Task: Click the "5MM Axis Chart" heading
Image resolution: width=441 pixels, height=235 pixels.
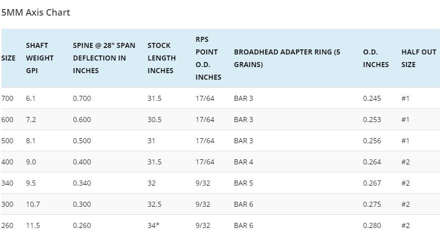Action: (x=36, y=13)
